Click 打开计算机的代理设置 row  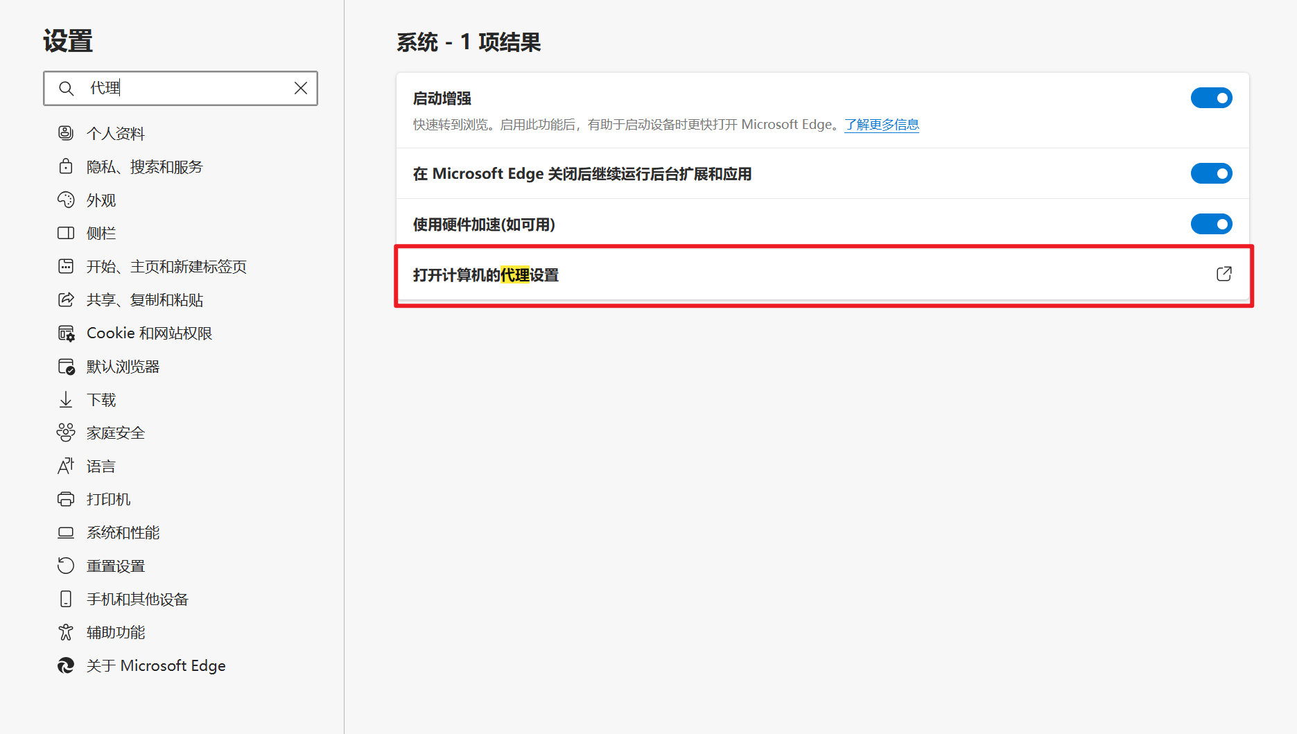click(x=823, y=274)
